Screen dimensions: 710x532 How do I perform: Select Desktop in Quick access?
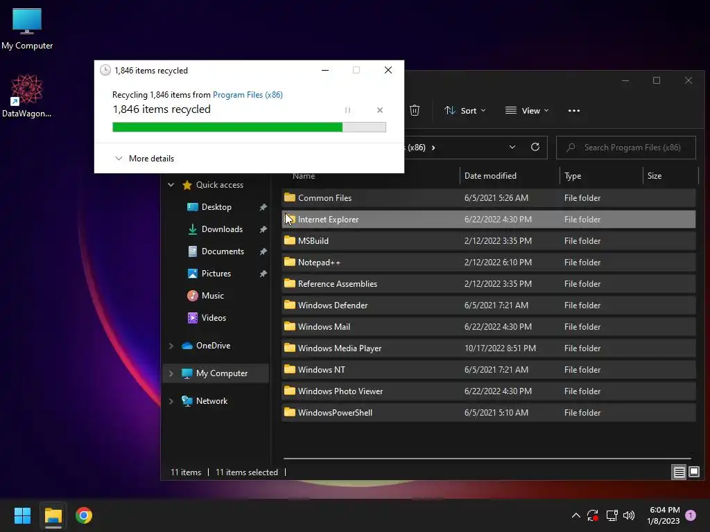(x=216, y=206)
